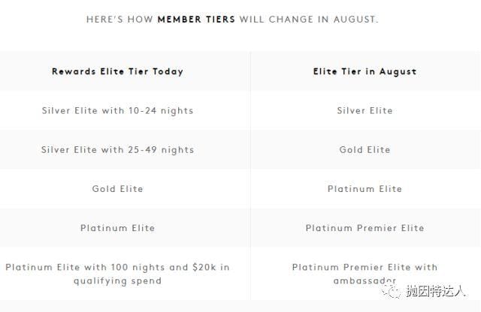This screenshot has height=312, width=481.
Task: Click the Silver Elite with 25-49 nights cell
Action: pyautogui.click(x=117, y=150)
